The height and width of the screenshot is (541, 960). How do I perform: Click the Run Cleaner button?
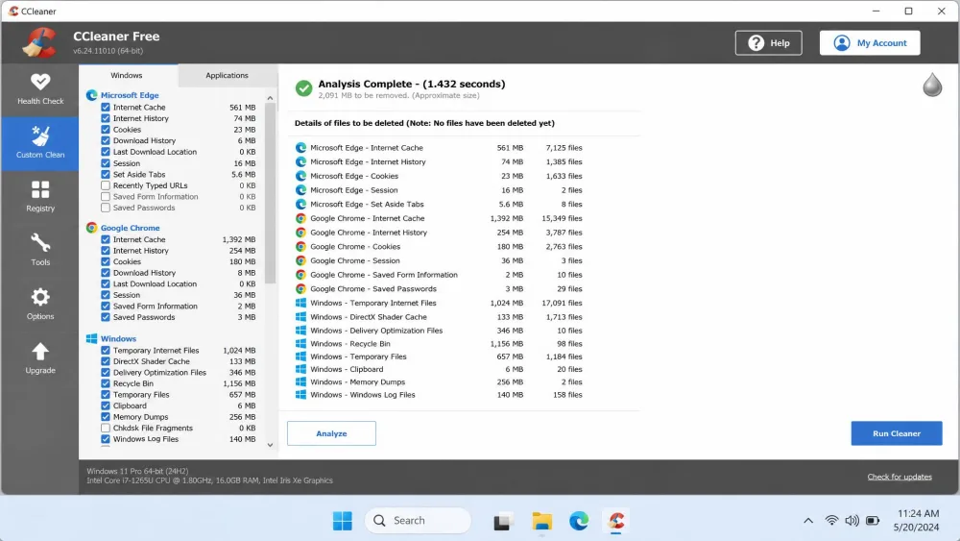point(897,433)
